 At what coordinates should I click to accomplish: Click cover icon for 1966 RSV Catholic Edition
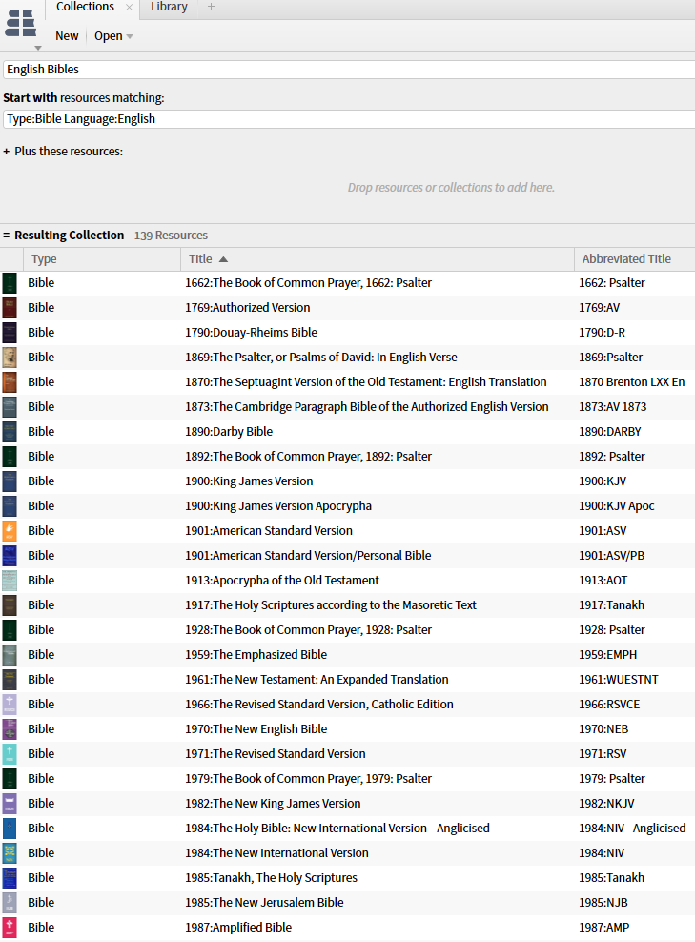point(10,704)
